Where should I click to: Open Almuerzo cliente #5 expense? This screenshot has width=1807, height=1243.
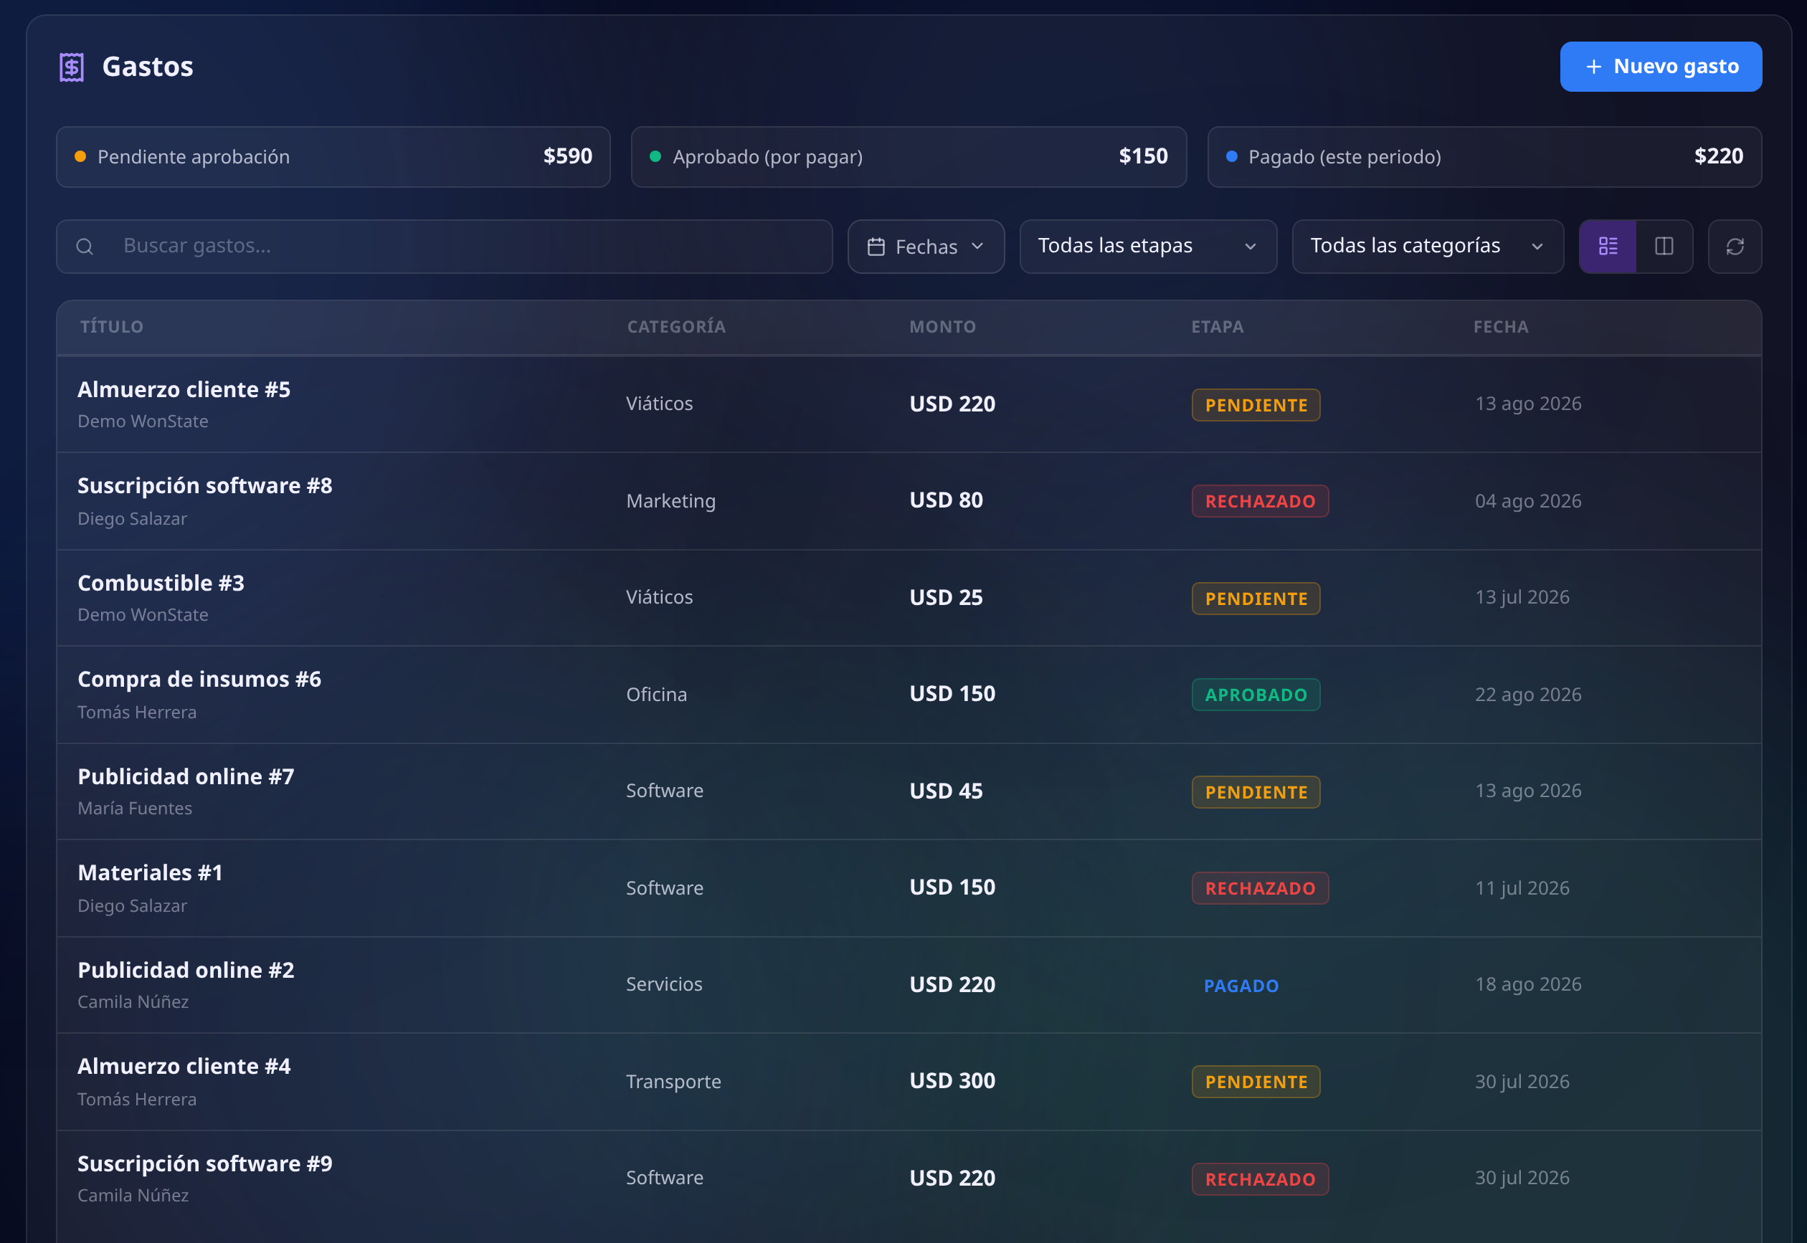pyautogui.click(x=909, y=405)
